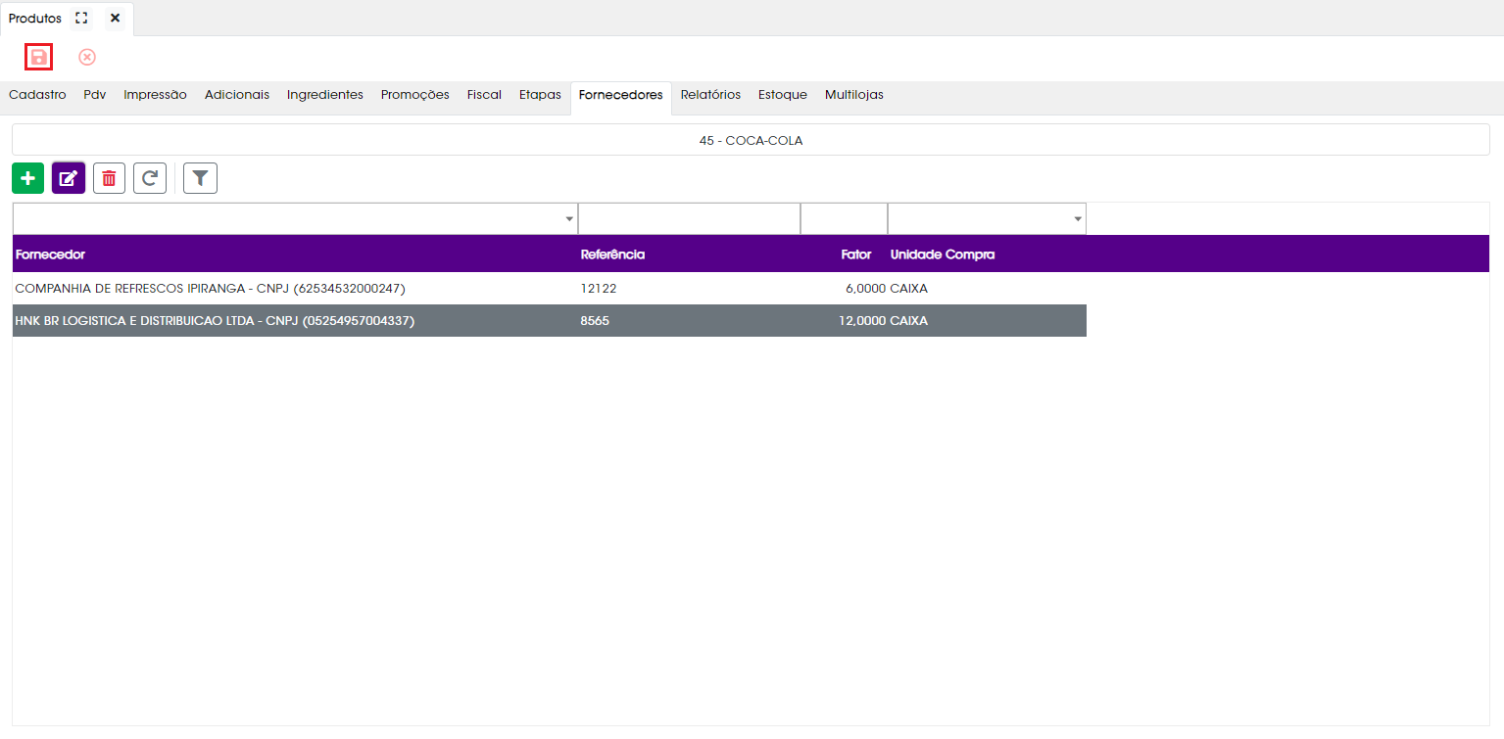Click the Fator filter input field

click(x=844, y=219)
